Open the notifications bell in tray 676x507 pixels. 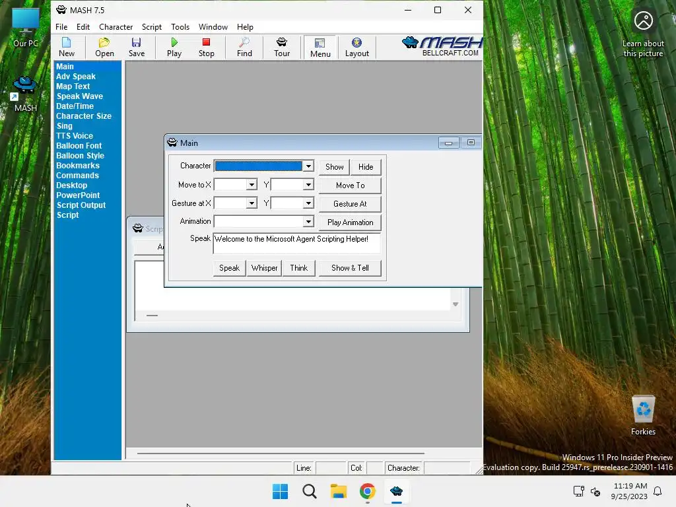[x=658, y=491]
